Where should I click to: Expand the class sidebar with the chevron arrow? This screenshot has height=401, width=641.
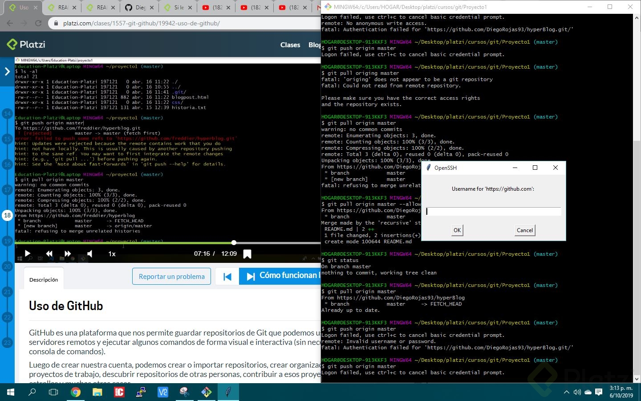click(x=7, y=71)
